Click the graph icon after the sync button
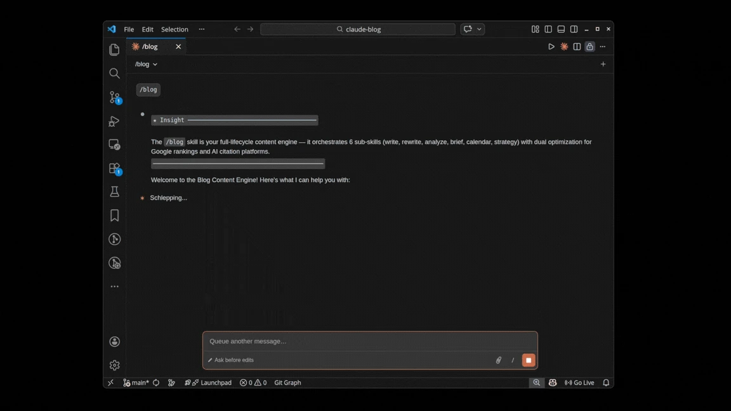The width and height of the screenshot is (731, 411). (171, 382)
